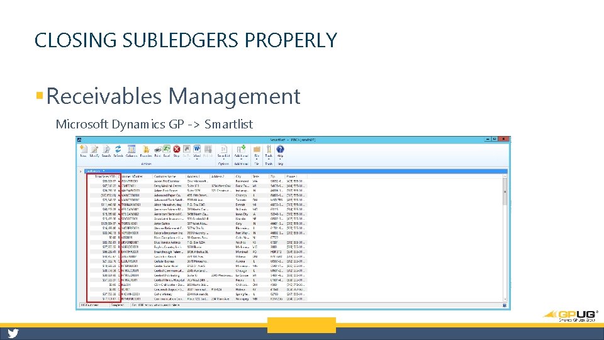Click the Publish toolbar icon

208,149
